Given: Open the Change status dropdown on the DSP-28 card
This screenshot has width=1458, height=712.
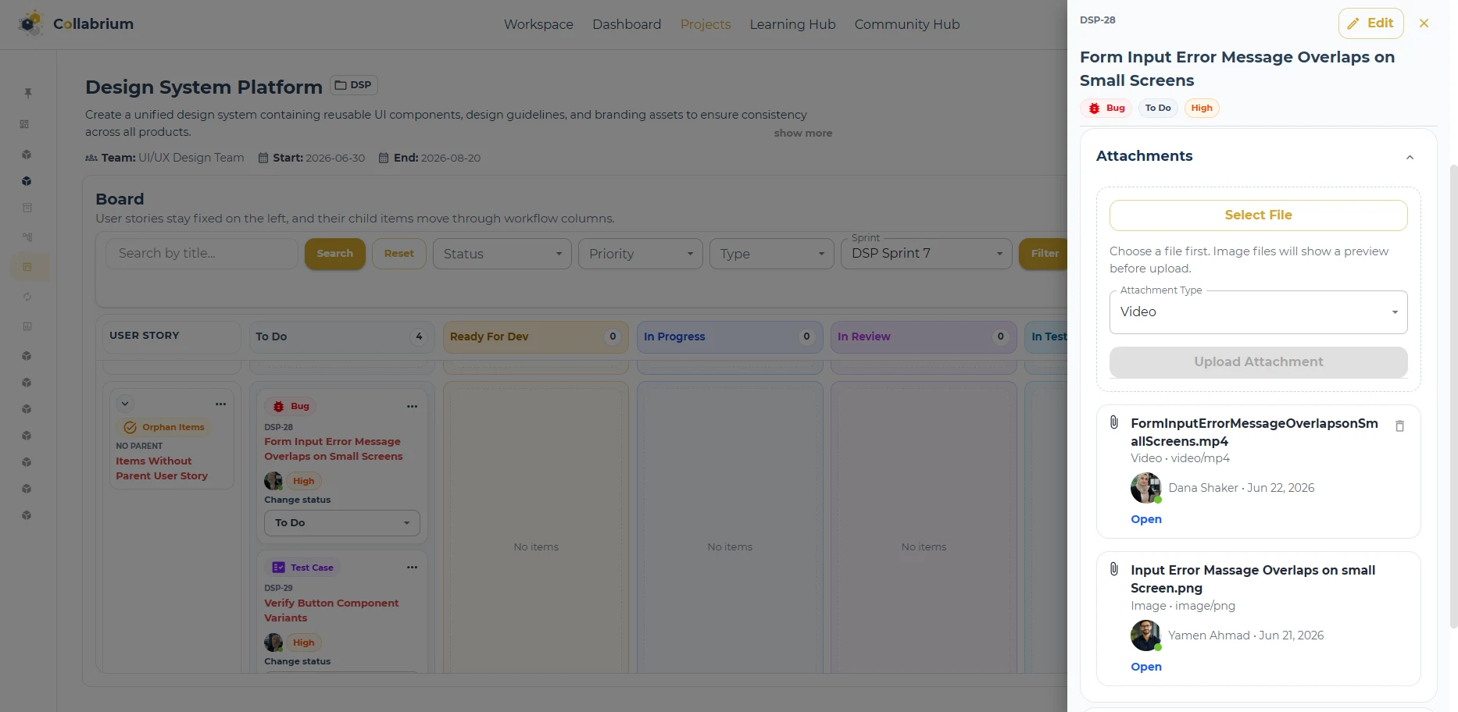Looking at the screenshot, I should (342, 523).
